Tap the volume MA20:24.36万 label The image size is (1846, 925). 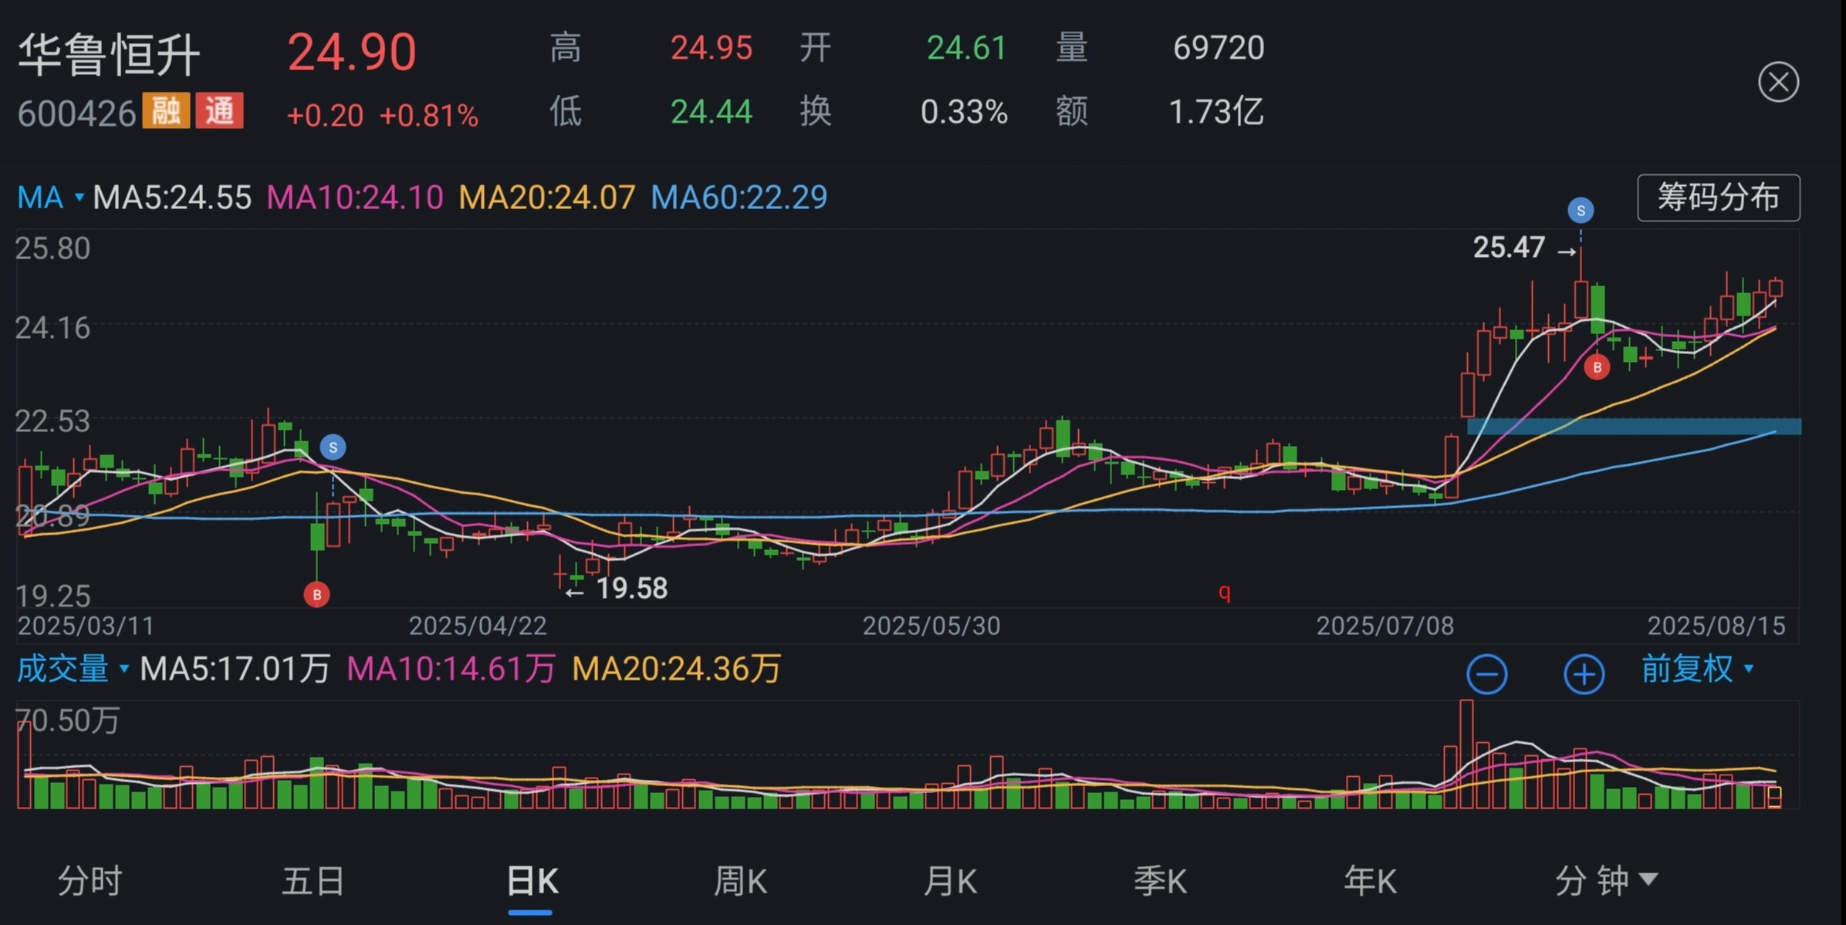click(676, 668)
